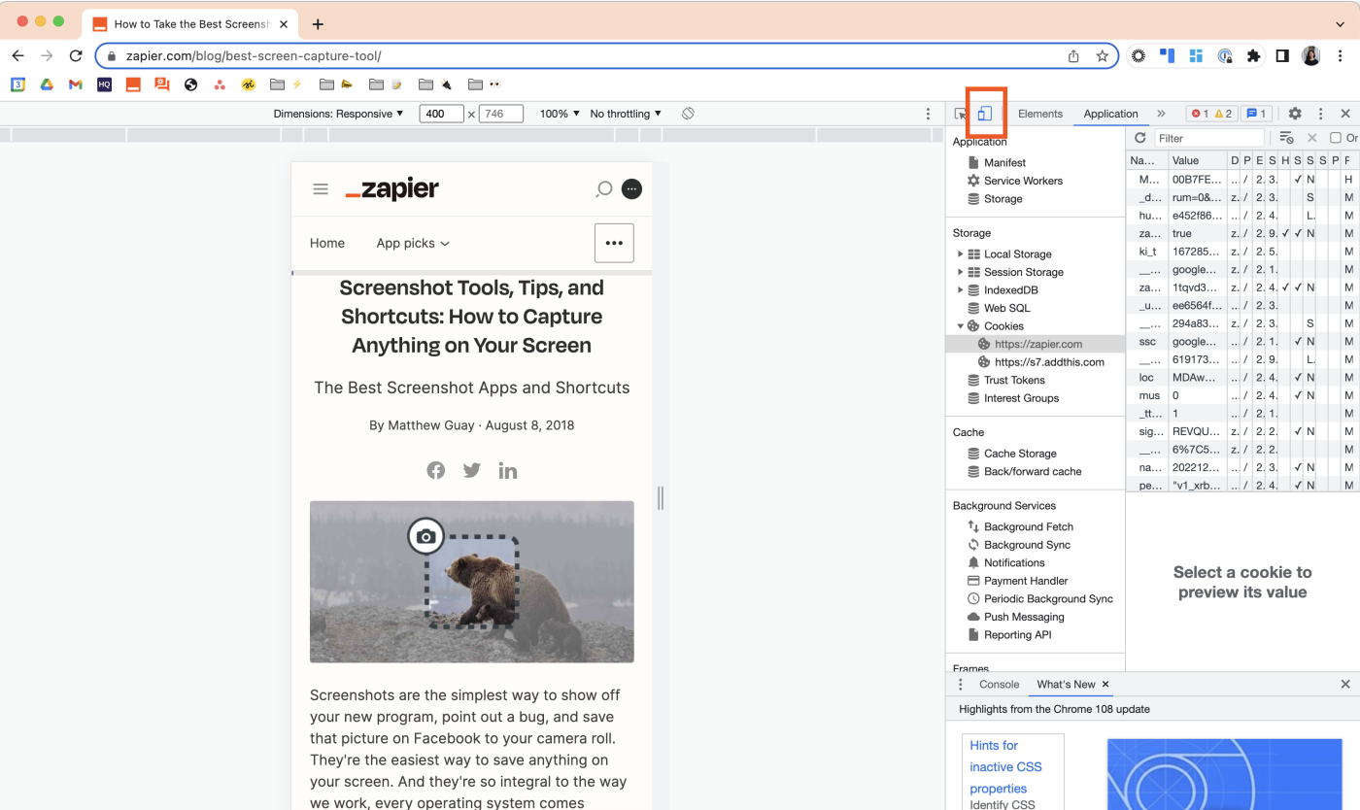Close the What's New drawer tab
This screenshot has height=810, width=1360.
coord(1105,684)
